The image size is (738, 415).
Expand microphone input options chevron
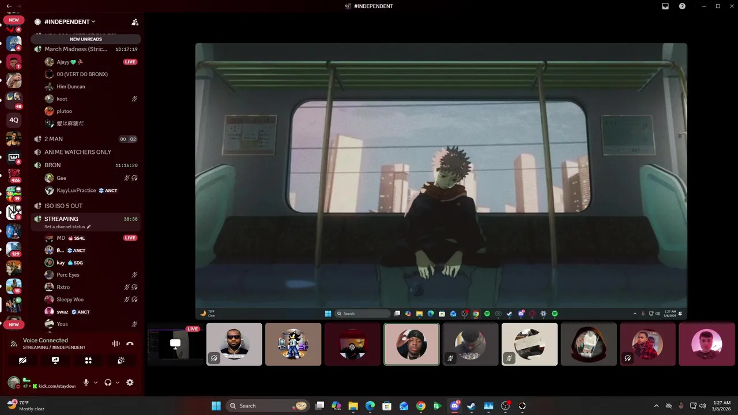point(96,382)
